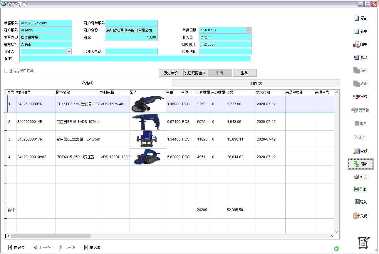379x254 pixels.
Task: Click the 发送变更通知 button
Action: pos(195,73)
